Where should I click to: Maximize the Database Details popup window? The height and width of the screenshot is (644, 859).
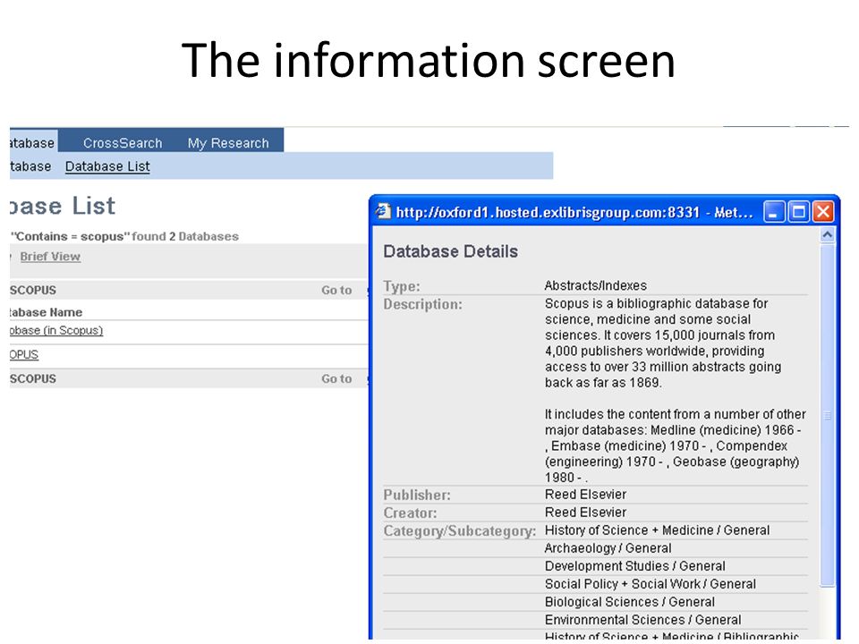798,211
